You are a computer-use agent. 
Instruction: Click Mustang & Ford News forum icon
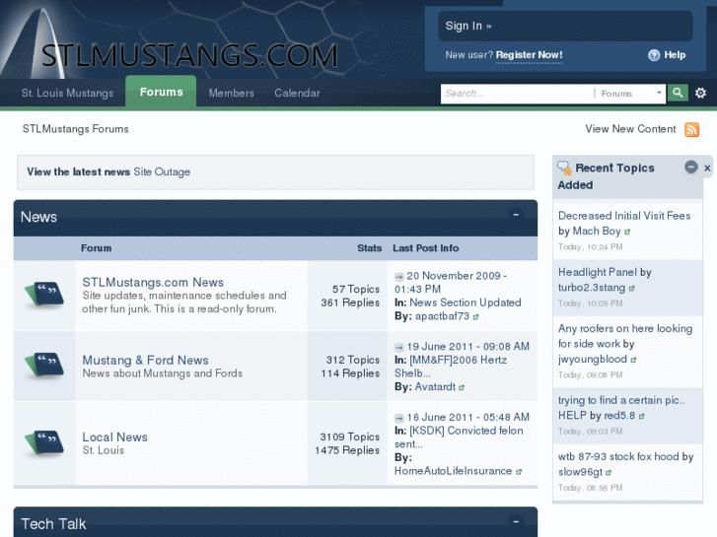pos(44,366)
